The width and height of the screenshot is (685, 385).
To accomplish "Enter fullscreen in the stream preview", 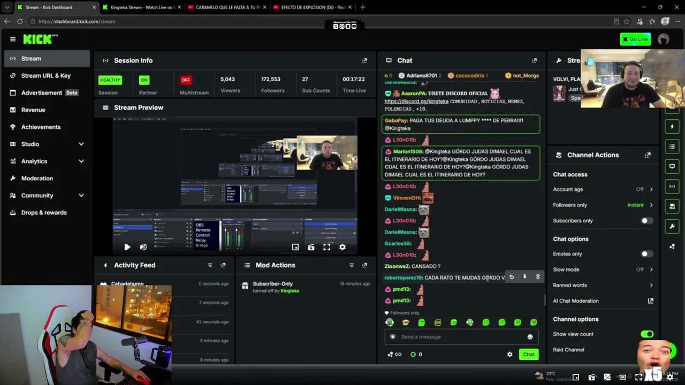I will pyautogui.click(x=326, y=247).
